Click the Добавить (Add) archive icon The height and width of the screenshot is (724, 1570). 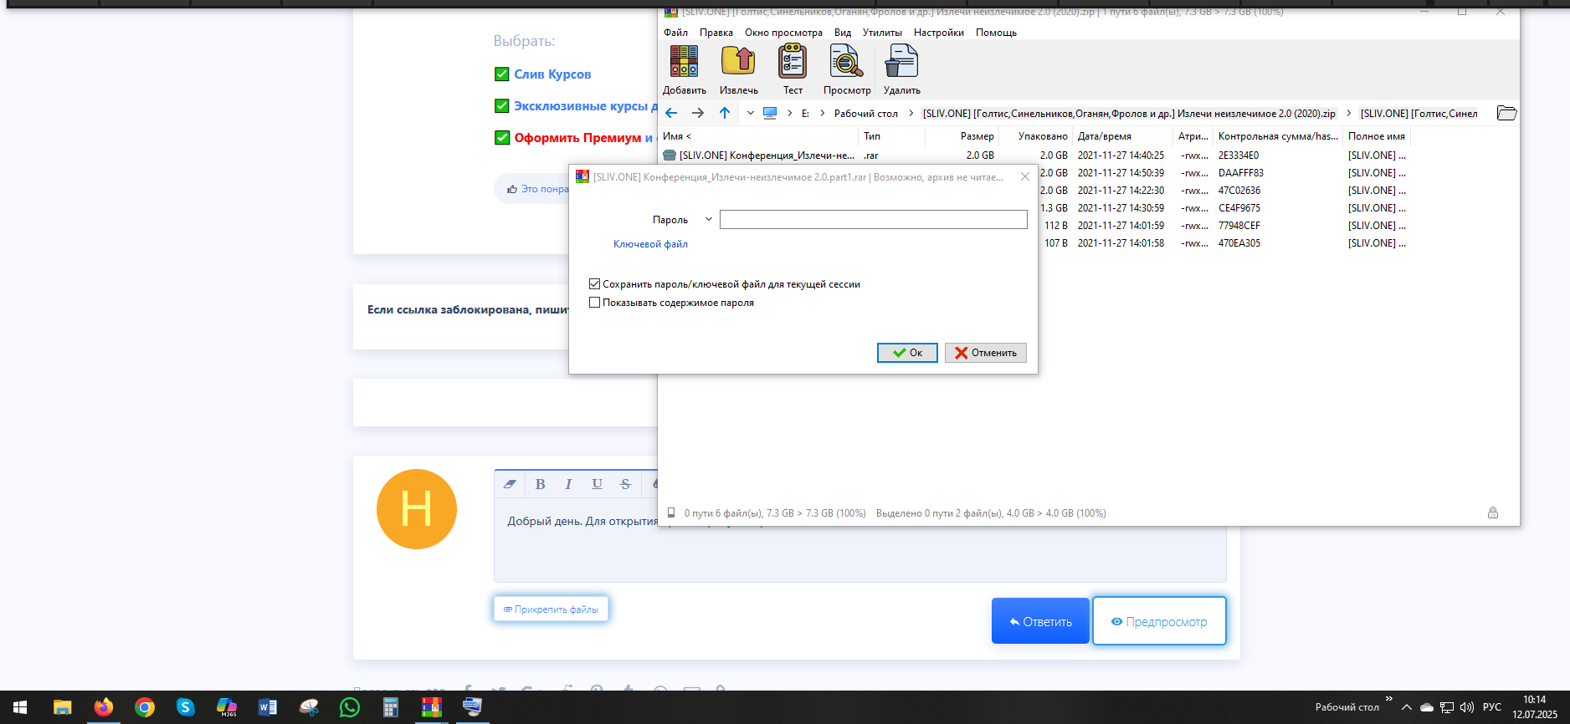click(x=684, y=62)
